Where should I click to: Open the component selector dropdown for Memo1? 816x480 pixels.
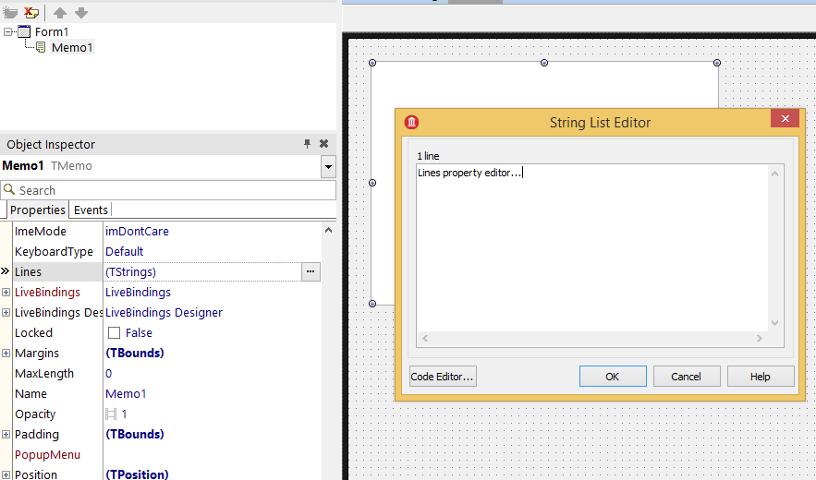point(328,167)
